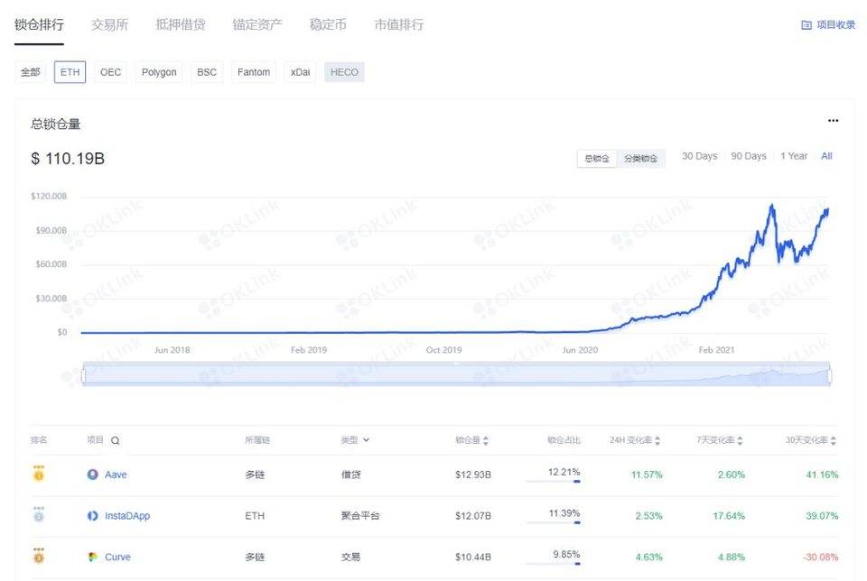
Task: Select the Polygon chain filter
Action: [x=159, y=72]
